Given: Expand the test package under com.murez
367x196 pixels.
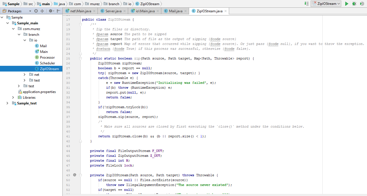Looking at the screenshot, I should 19,86.
